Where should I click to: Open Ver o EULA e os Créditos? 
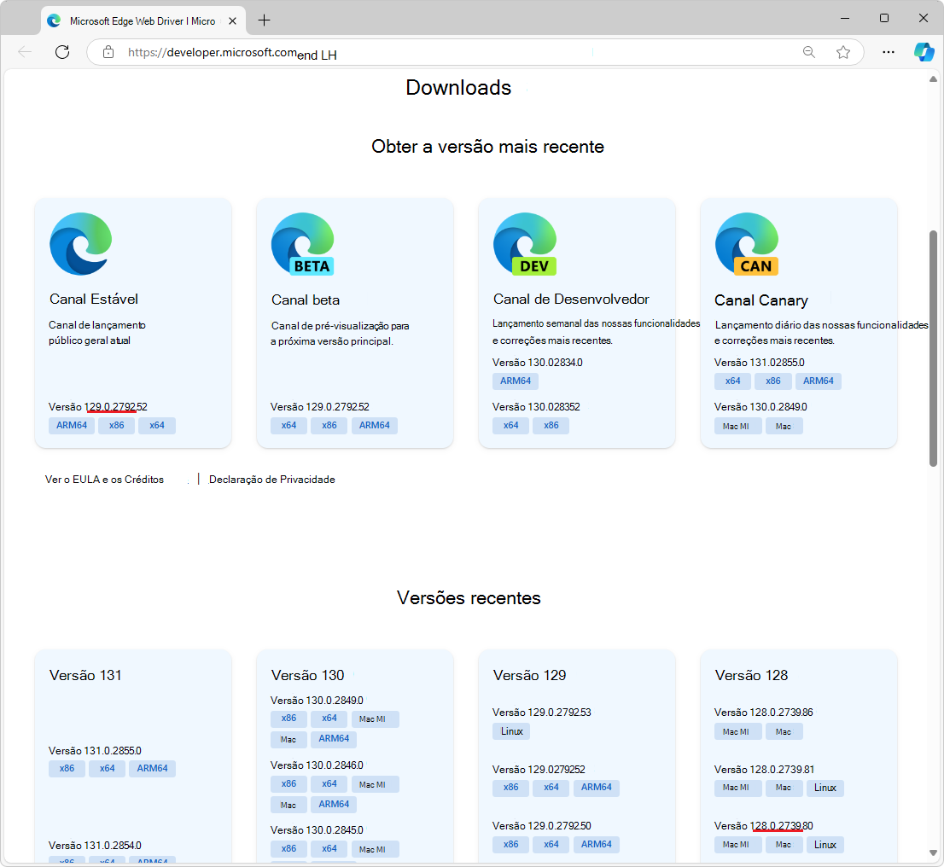coord(104,479)
